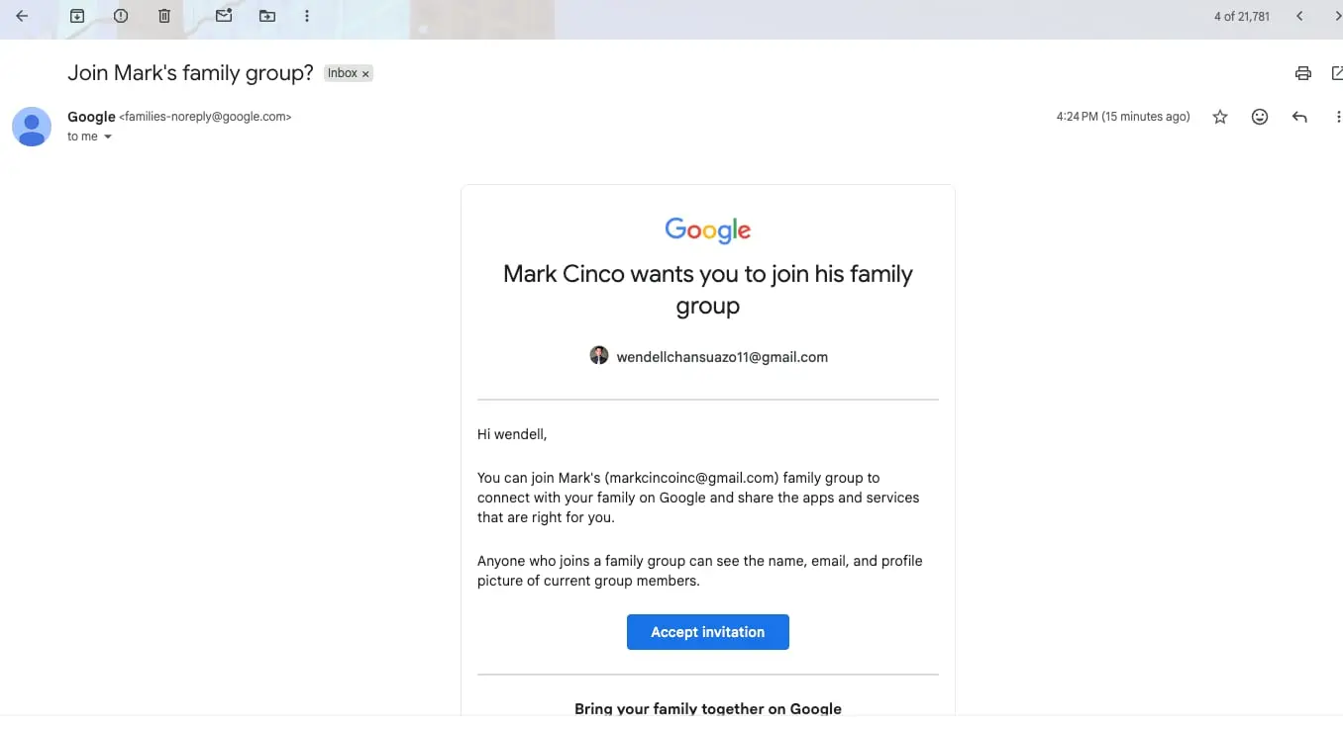Open the toolbar More options menu
The image size is (1343, 729).
pyautogui.click(x=307, y=16)
